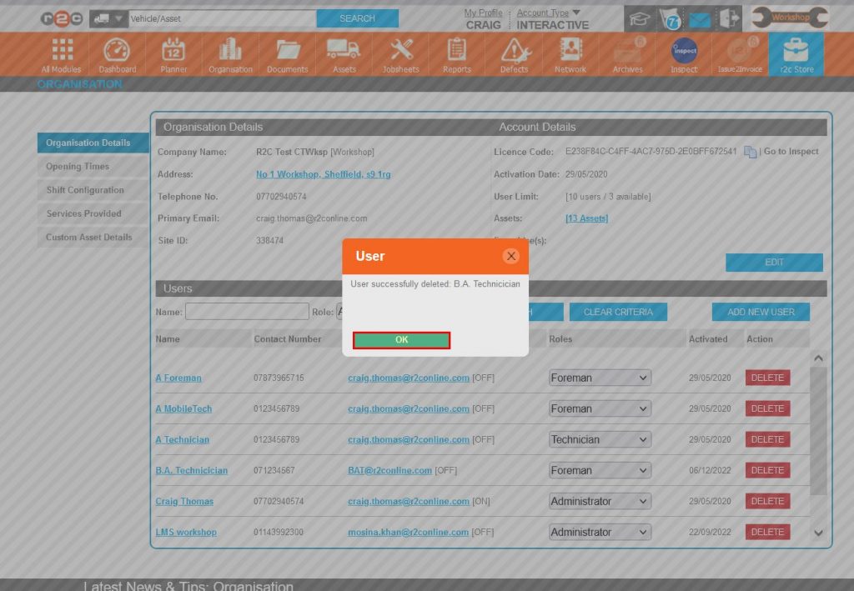Click the 13 Assets link

586,218
